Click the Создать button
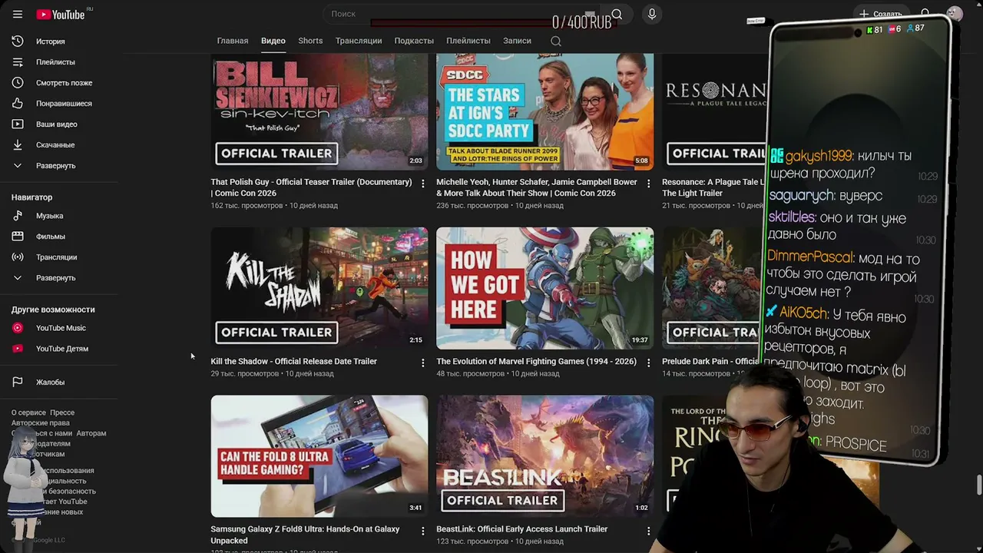The image size is (983, 553). pyautogui.click(x=881, y=14)
